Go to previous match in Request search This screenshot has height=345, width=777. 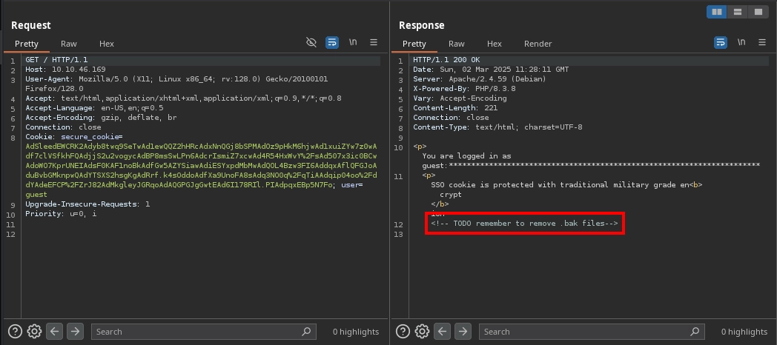(55, 332)
